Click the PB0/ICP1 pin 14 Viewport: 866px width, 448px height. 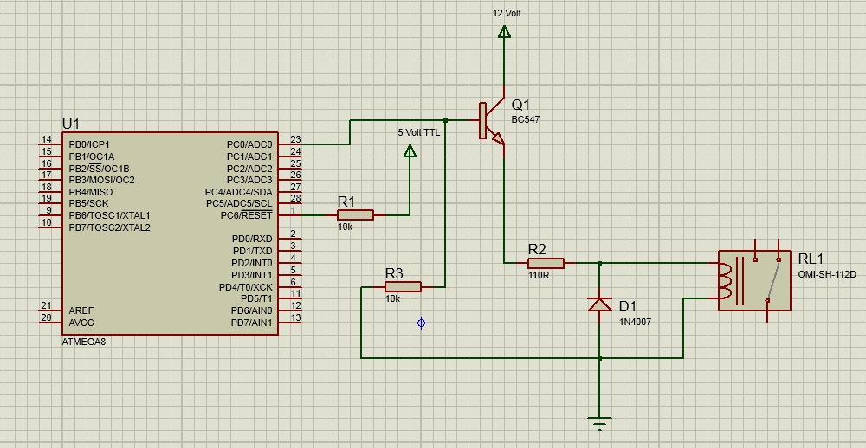pyautogui.click(x=50, y=144)
